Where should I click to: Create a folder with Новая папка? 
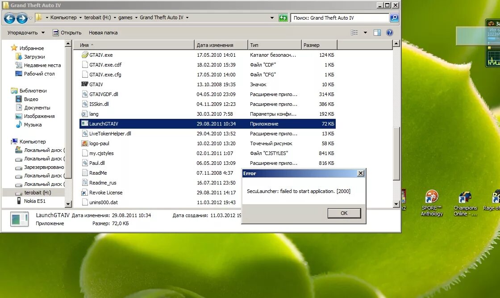103,33
